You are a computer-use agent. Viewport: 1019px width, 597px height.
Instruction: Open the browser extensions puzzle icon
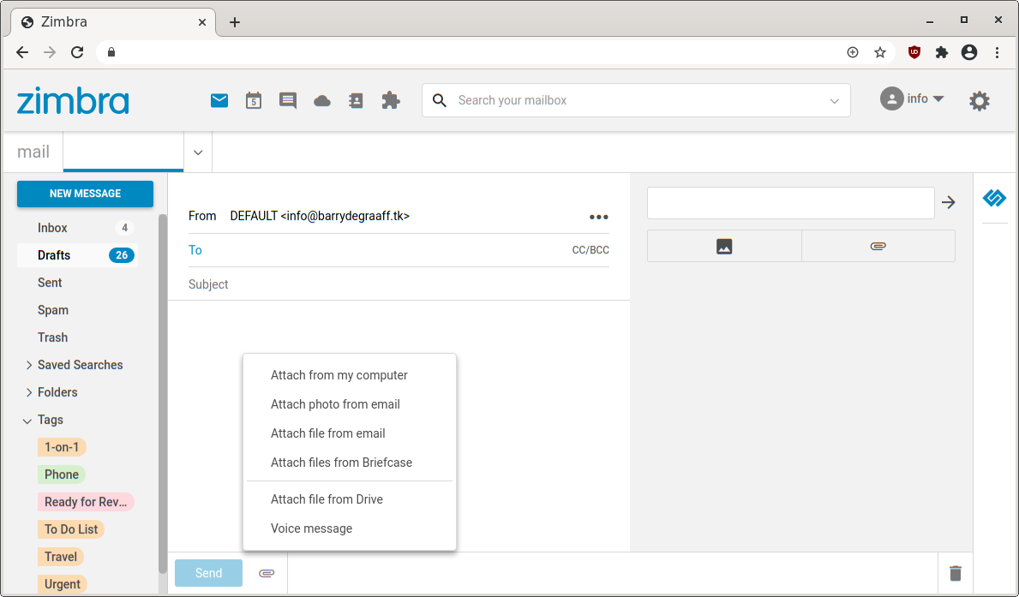tap(942, 52)
